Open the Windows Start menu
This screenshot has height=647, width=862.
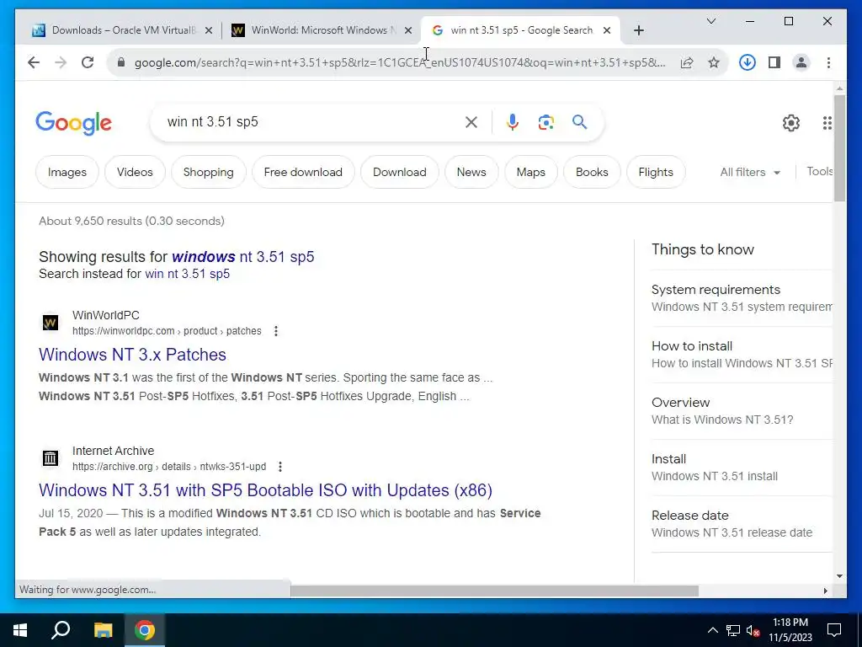[20, 630]
